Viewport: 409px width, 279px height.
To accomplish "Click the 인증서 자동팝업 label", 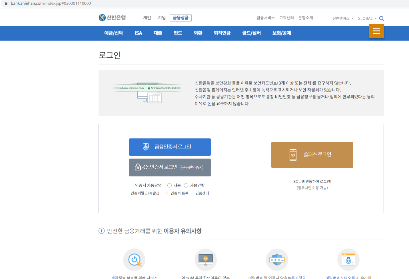I will pos(148,185).
